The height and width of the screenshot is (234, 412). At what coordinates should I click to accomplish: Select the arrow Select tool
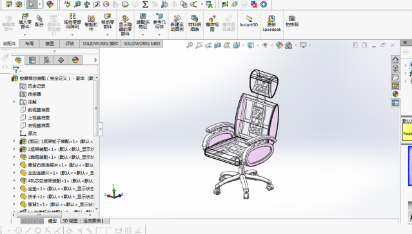(32, 4)
